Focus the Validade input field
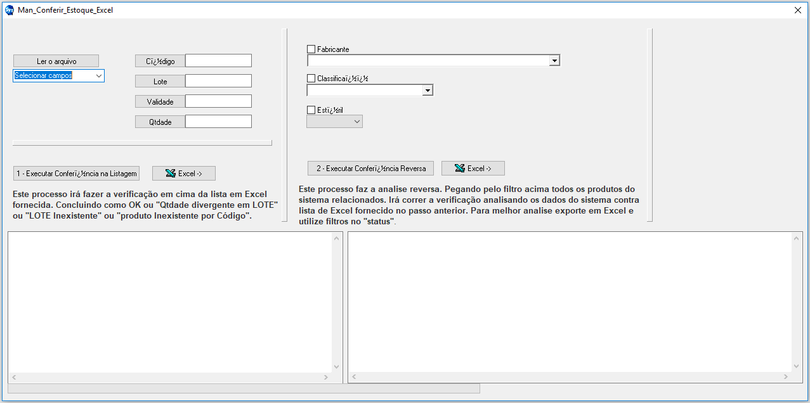The image size is (810, 403). (218, 101)
